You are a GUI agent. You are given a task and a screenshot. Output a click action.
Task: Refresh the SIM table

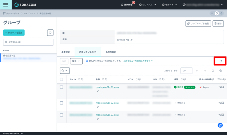(213, 71)
